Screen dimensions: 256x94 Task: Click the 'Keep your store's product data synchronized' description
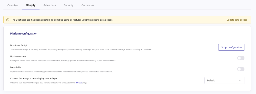pyautogui.click(x=63, y=61)
